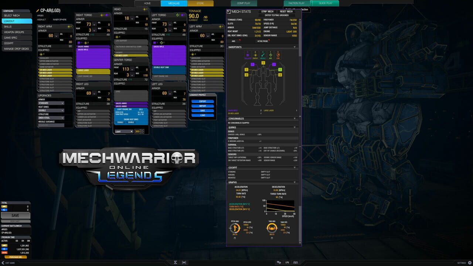Screen dimensions: 473x266
Task: Collapse the Hardpoints section
Action: pyautogui.click(x=295, y=47)
